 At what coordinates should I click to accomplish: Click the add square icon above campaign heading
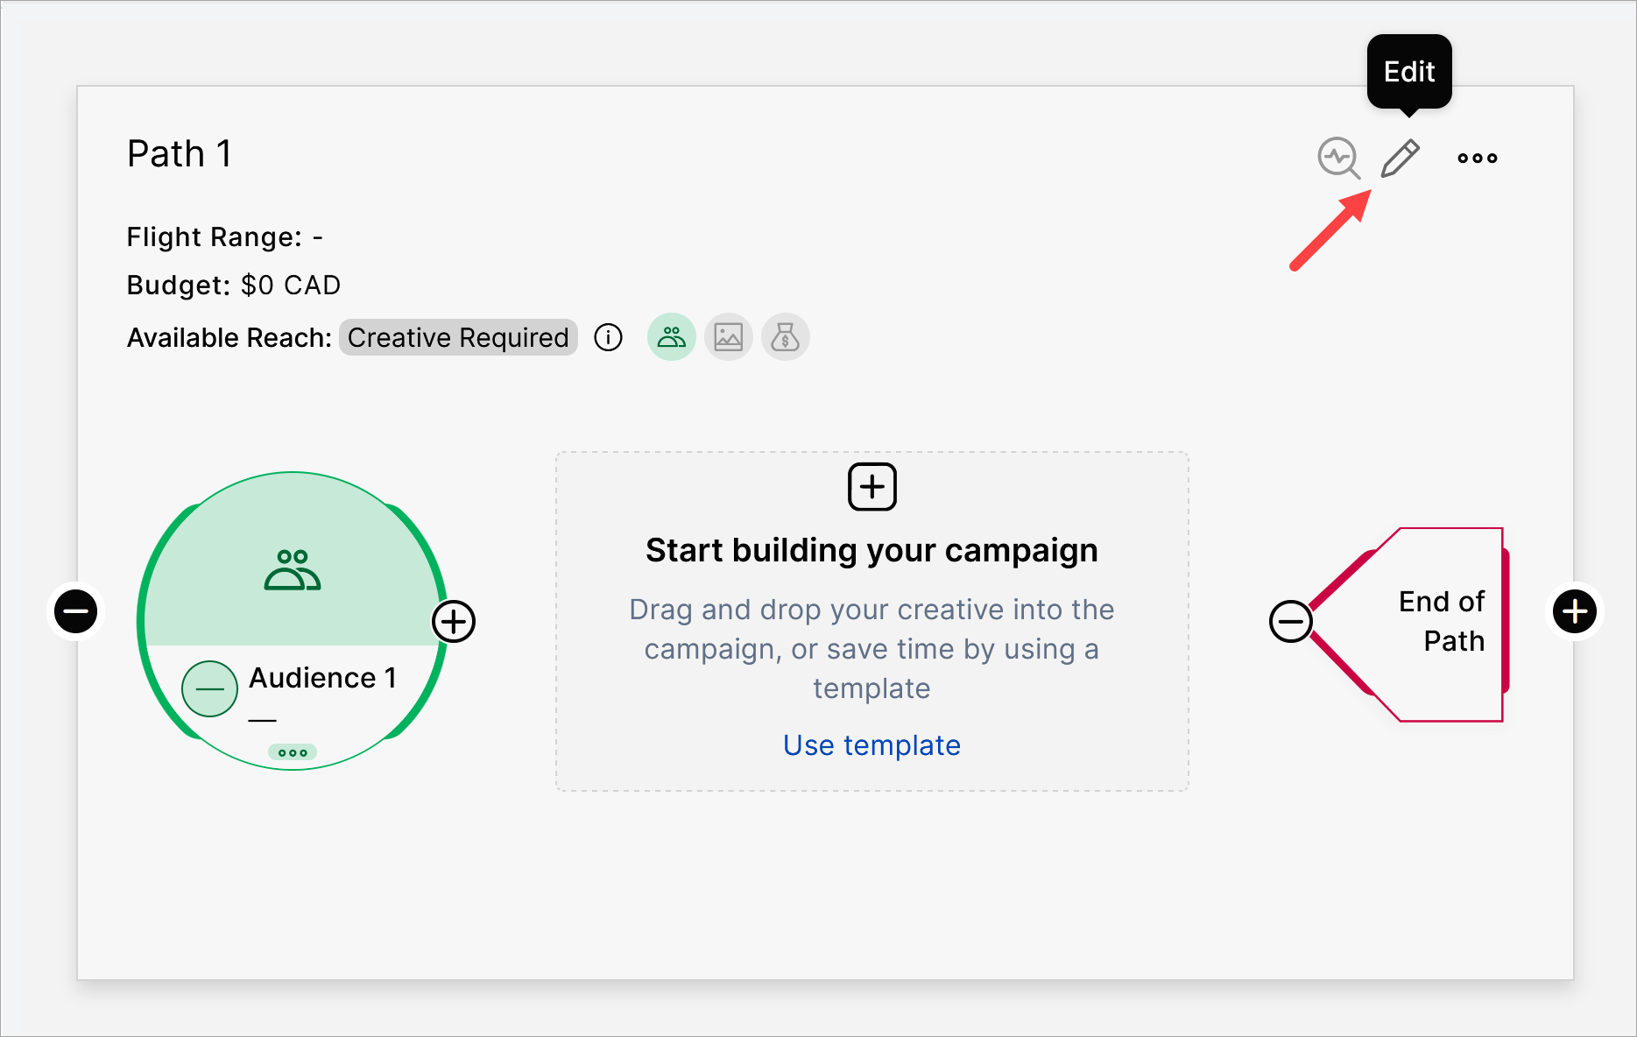tap(871, 487)
